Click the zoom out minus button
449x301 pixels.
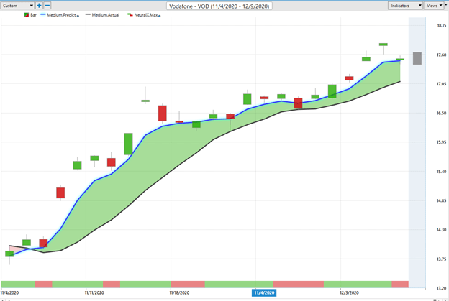tap(47, 5)
